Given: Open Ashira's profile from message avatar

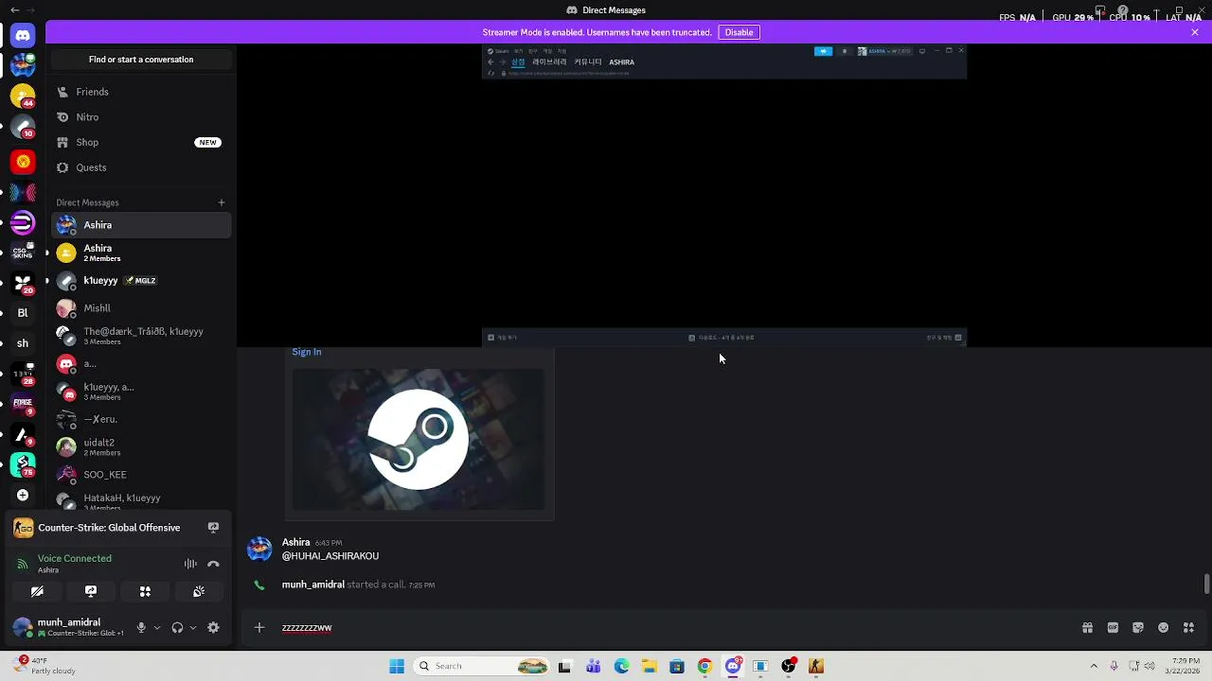Looking at the screenshot, I should click(259, 549).
